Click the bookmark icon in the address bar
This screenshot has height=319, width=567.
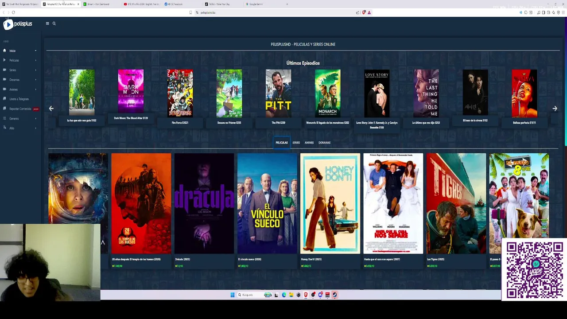(x=190, y=12)
